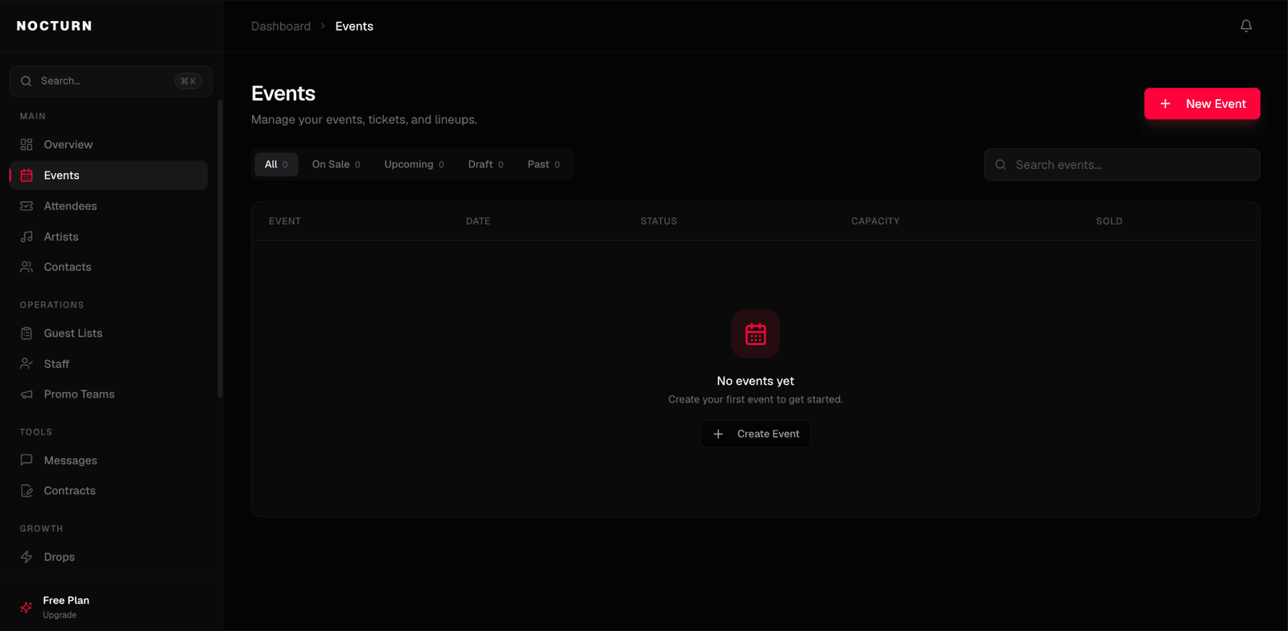Click the Guest Lists clipboard icon
1288x631 pixels.
coord(27,333)
